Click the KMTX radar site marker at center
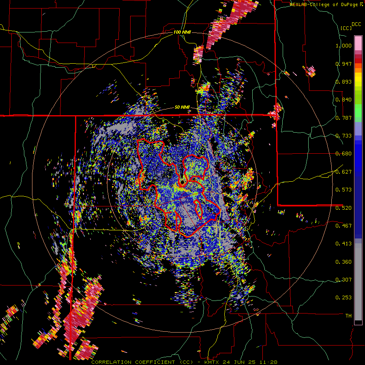365x365 pixels. coord(182,182)
